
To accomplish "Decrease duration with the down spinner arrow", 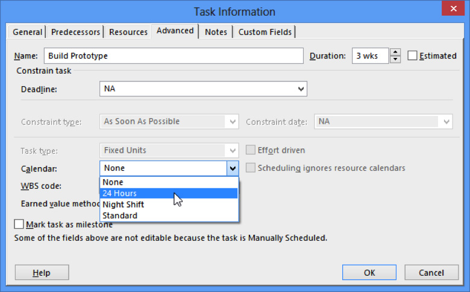I will coord(395,59).
